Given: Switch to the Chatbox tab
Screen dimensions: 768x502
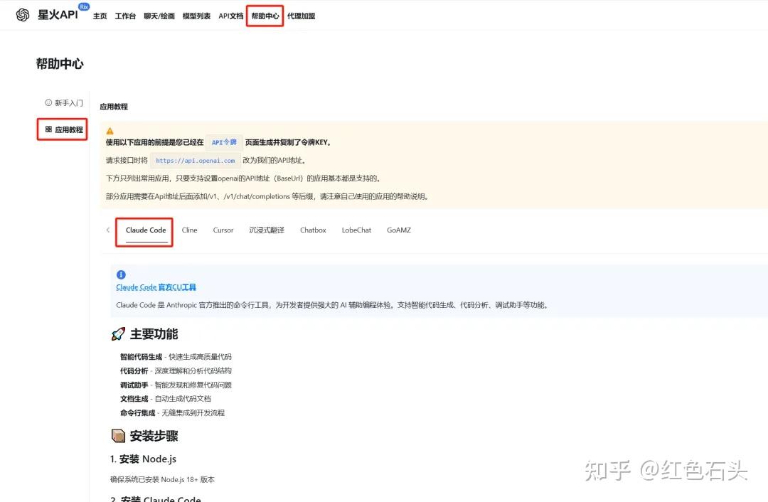Looking at the screenshot, I should tap(313, 230).
